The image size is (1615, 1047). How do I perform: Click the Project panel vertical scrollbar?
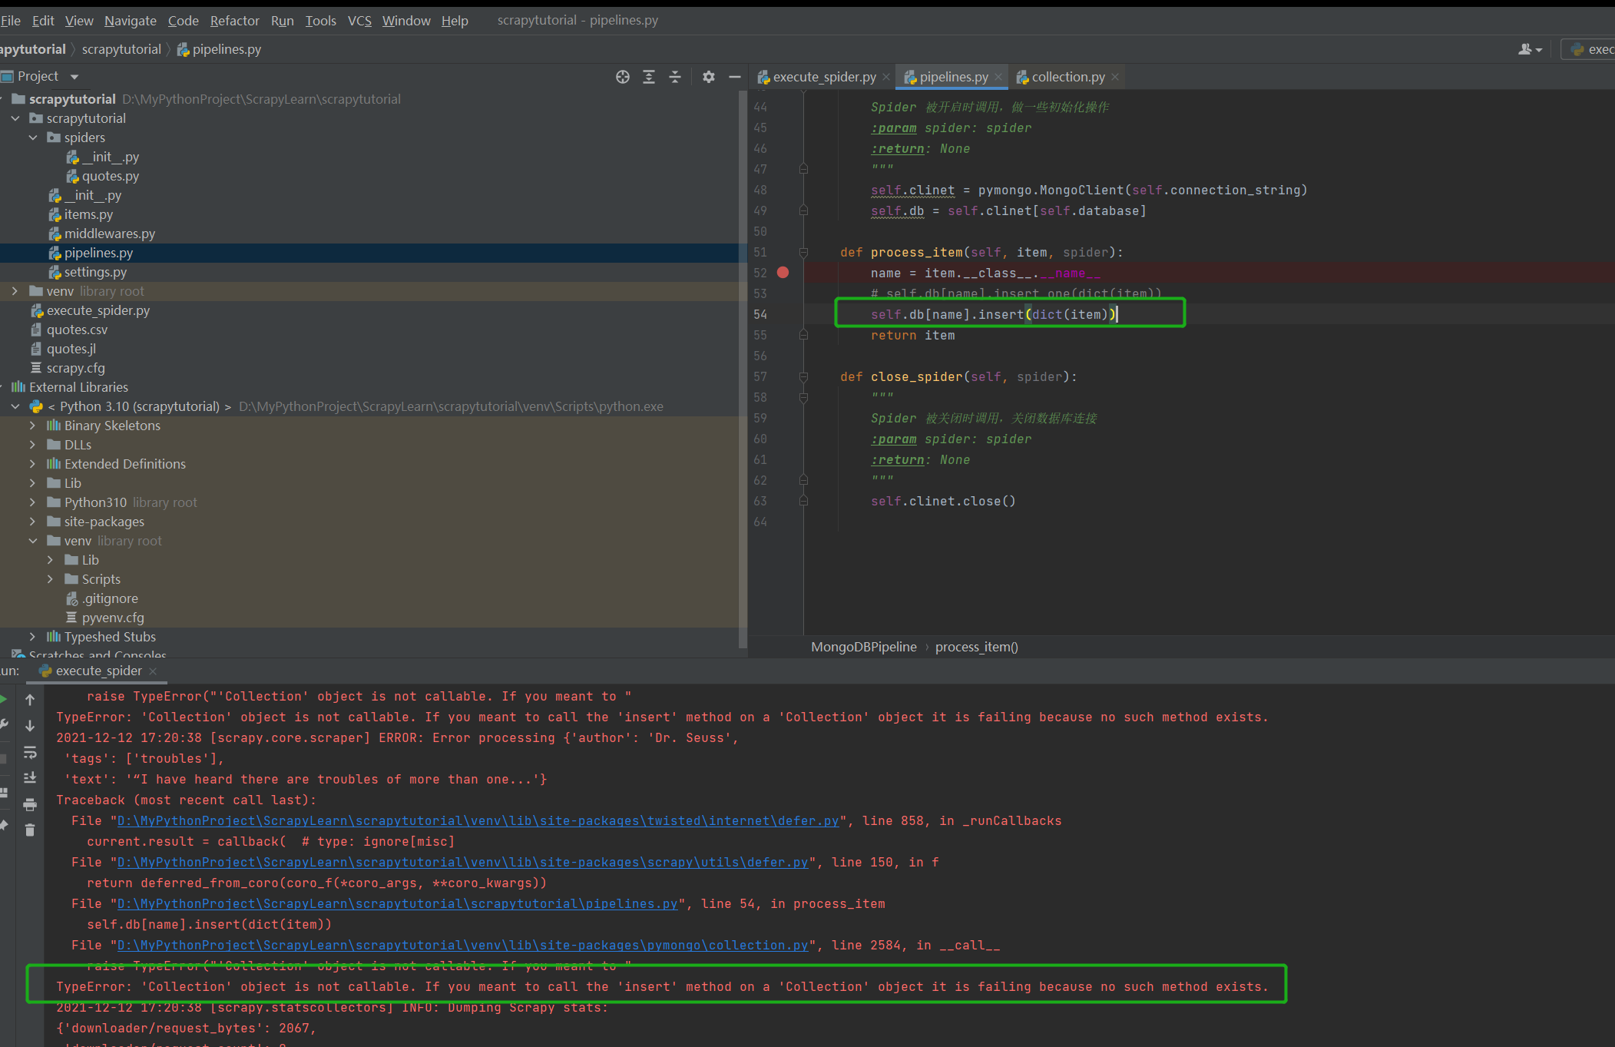[x=742, y=369]
